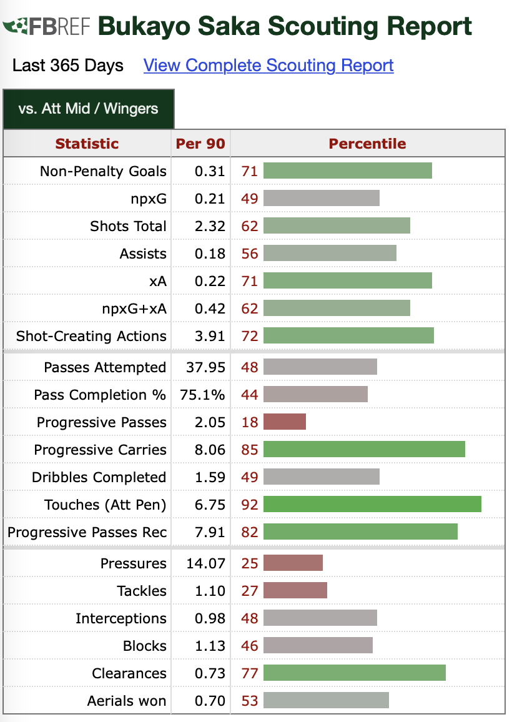
Task: Open View Complete Scouting Report link
Action: click(268, 66)
